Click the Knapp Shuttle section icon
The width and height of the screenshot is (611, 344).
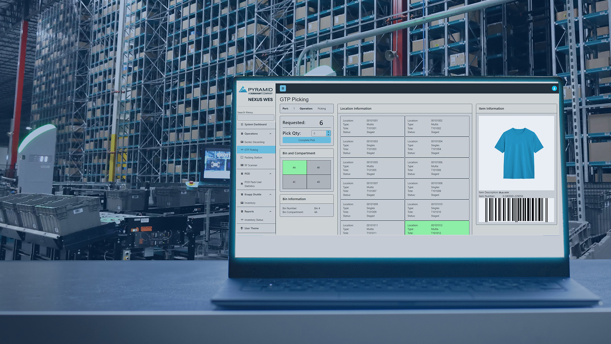tap(242, 194)
